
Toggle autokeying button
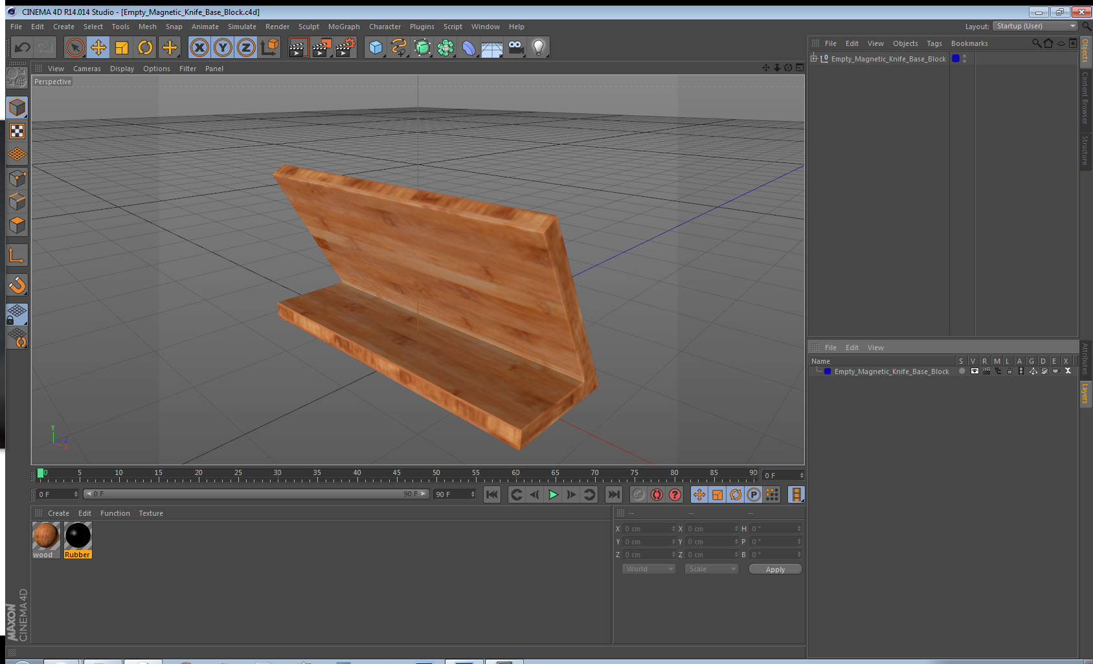click(657, 494)
